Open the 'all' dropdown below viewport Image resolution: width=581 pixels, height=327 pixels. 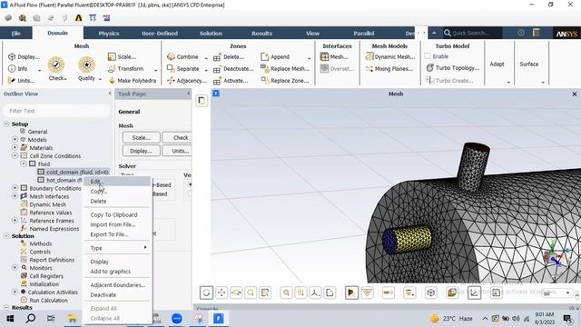(556, 292)
